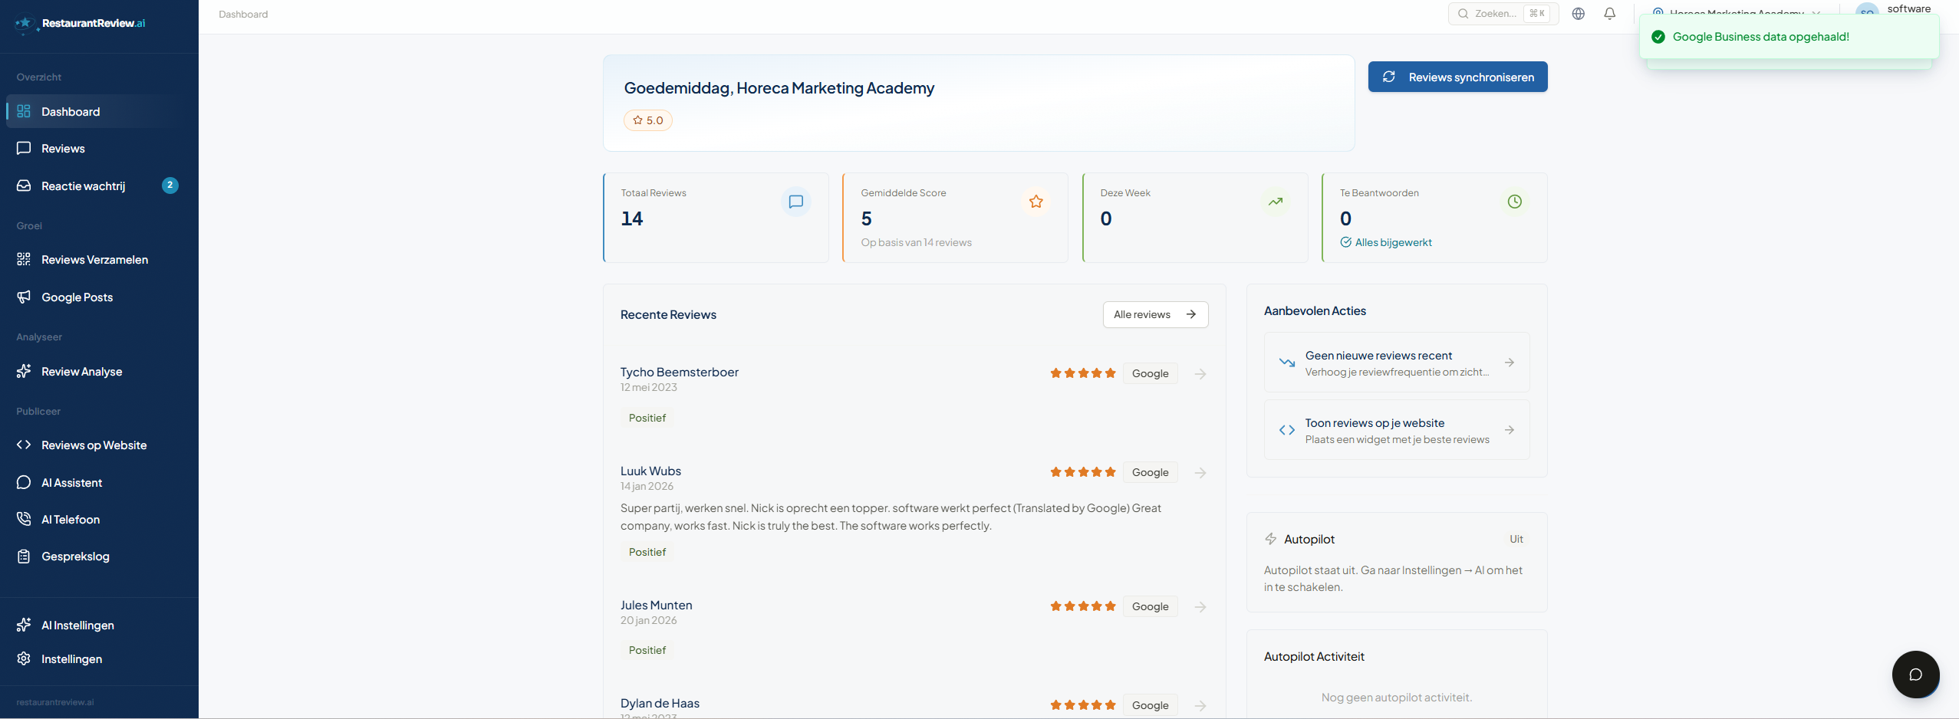This screenshot has width=1959, height=719.
Task: Open notifications via the bell icon
Action: coord(1608,13)
